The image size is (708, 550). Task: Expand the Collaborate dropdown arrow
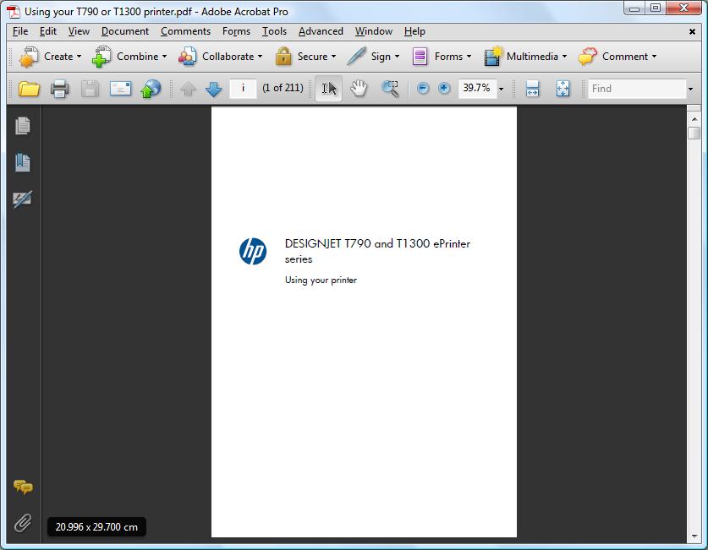[x=260, y=57]
